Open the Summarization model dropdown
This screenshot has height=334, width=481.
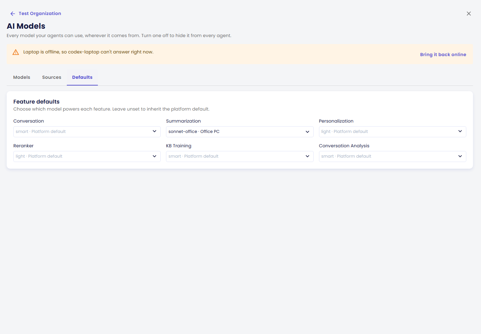[239, 132]
